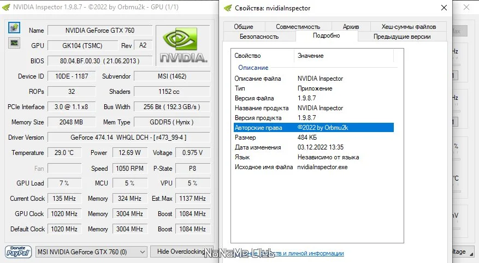Click the Default Clock row Boost 1084 MHz field
Screen dimensions: 479x263
[x=193, y=229]
